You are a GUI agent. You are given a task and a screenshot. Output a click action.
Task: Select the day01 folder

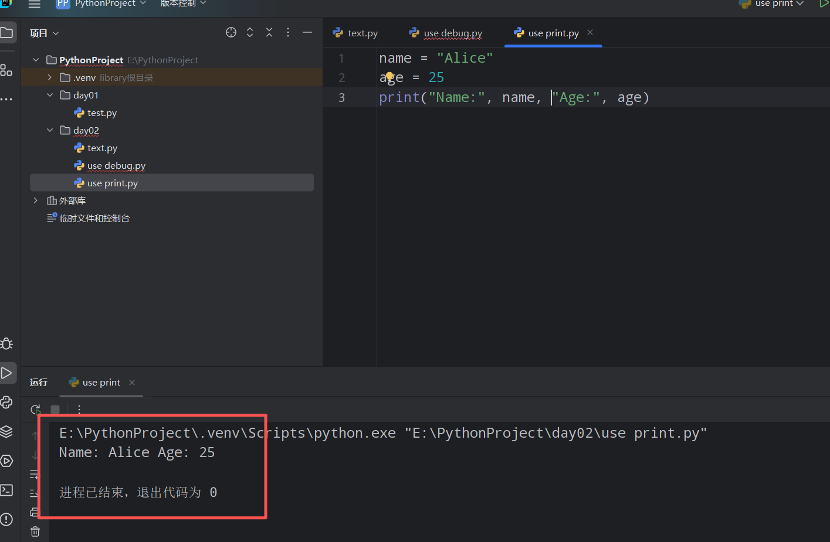point(80,95)
